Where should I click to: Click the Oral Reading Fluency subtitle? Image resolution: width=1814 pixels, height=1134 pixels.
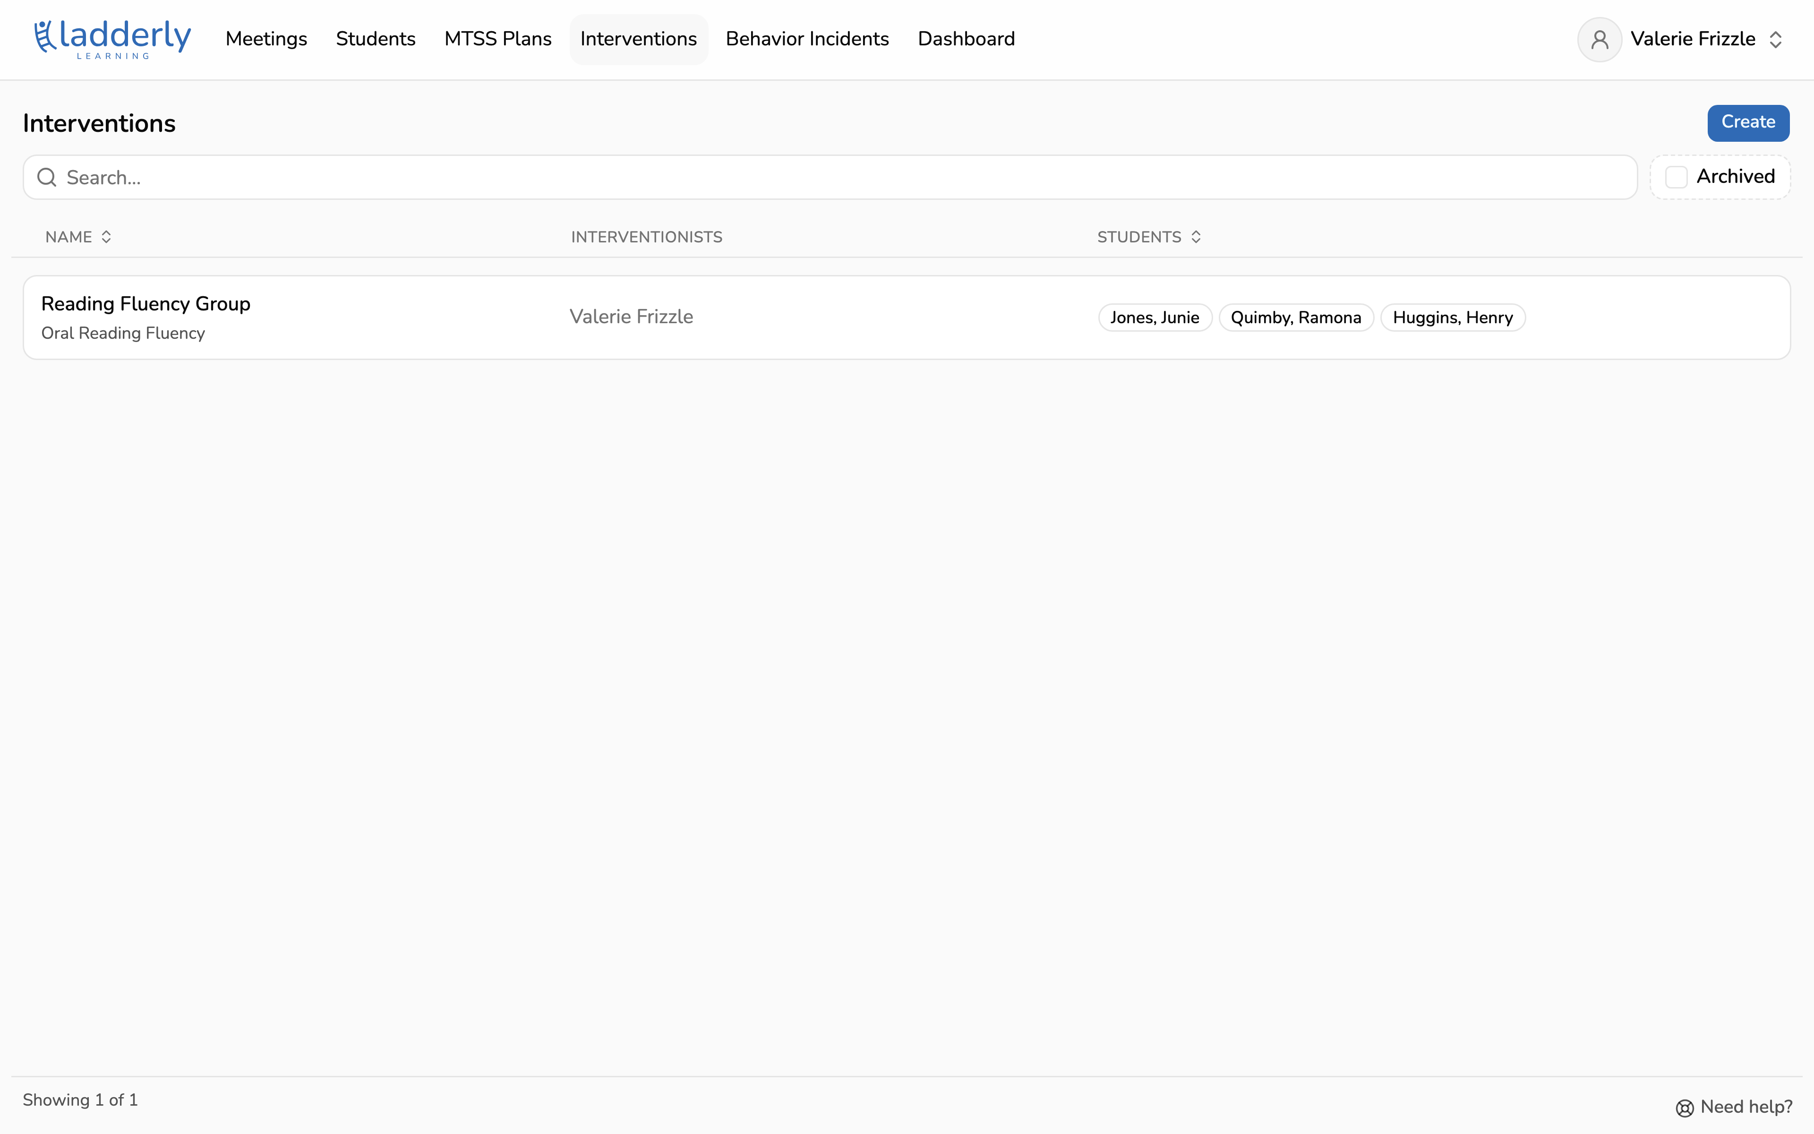point(123,333)
